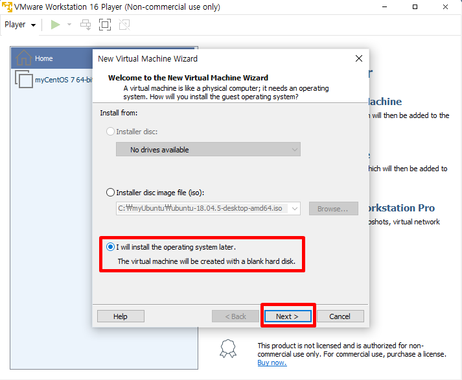462x380 pixels.
Task: Open the No drives available dropdown
Action: [208, 149]
